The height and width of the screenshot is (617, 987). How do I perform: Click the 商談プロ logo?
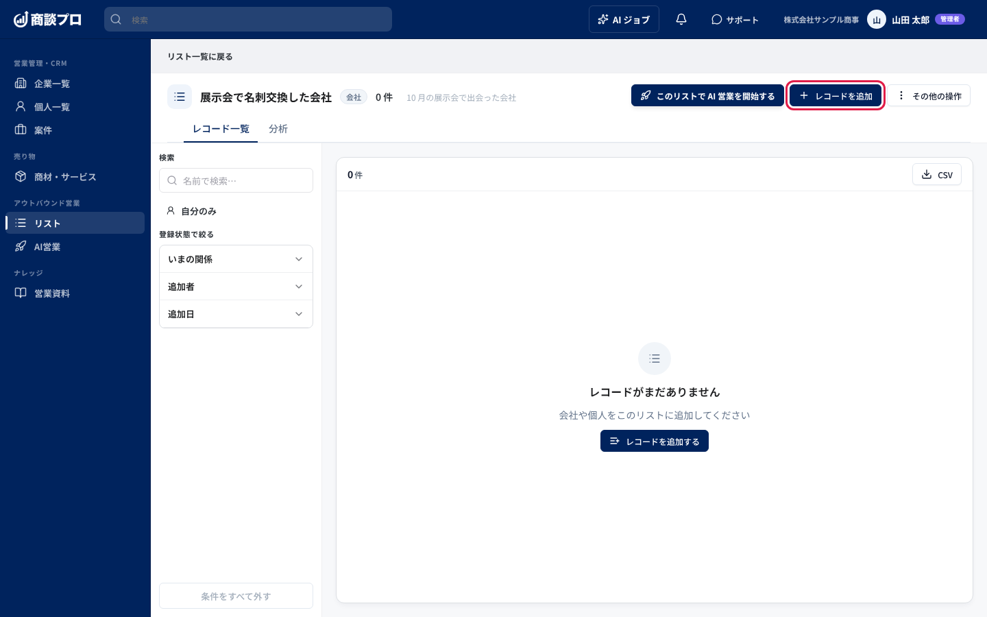coord(47,19)
